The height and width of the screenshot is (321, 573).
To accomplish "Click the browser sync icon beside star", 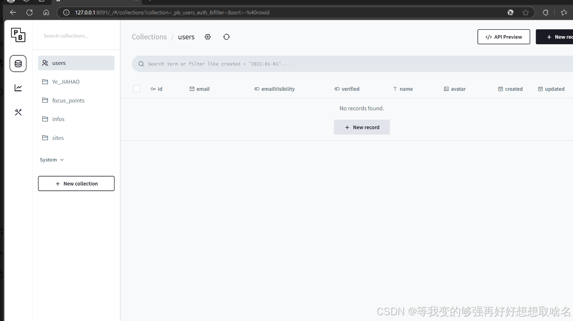I will [x=510, y=12].
